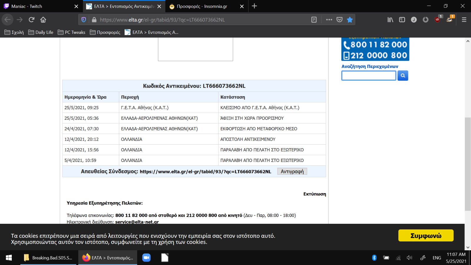The height and width of the screenshot is (265, 471).
Task: Open Zoom from the taskbar
Action: (x=146, y=258)
